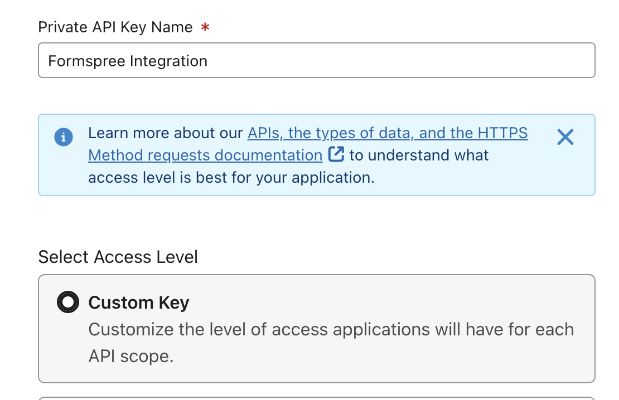Screen dimensions: 619x400
Task: Click "to understand what" text in banner
Action: 419,155
